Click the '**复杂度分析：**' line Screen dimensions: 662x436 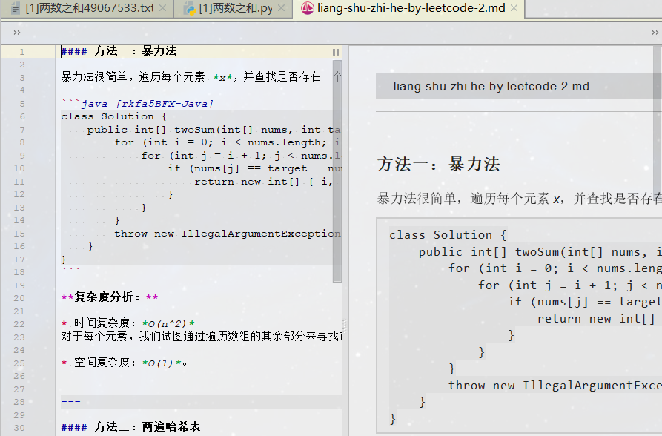point(110,297)
